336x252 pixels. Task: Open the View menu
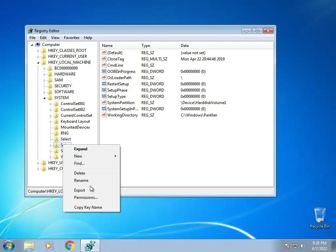tap(55, 38)
